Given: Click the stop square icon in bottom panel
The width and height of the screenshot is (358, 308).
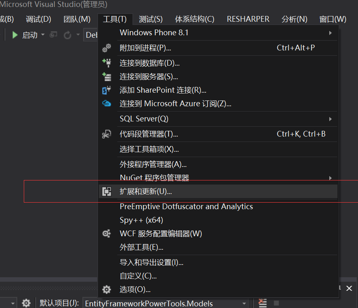Looking at the screenshot, I should click(x=276, y=303).
